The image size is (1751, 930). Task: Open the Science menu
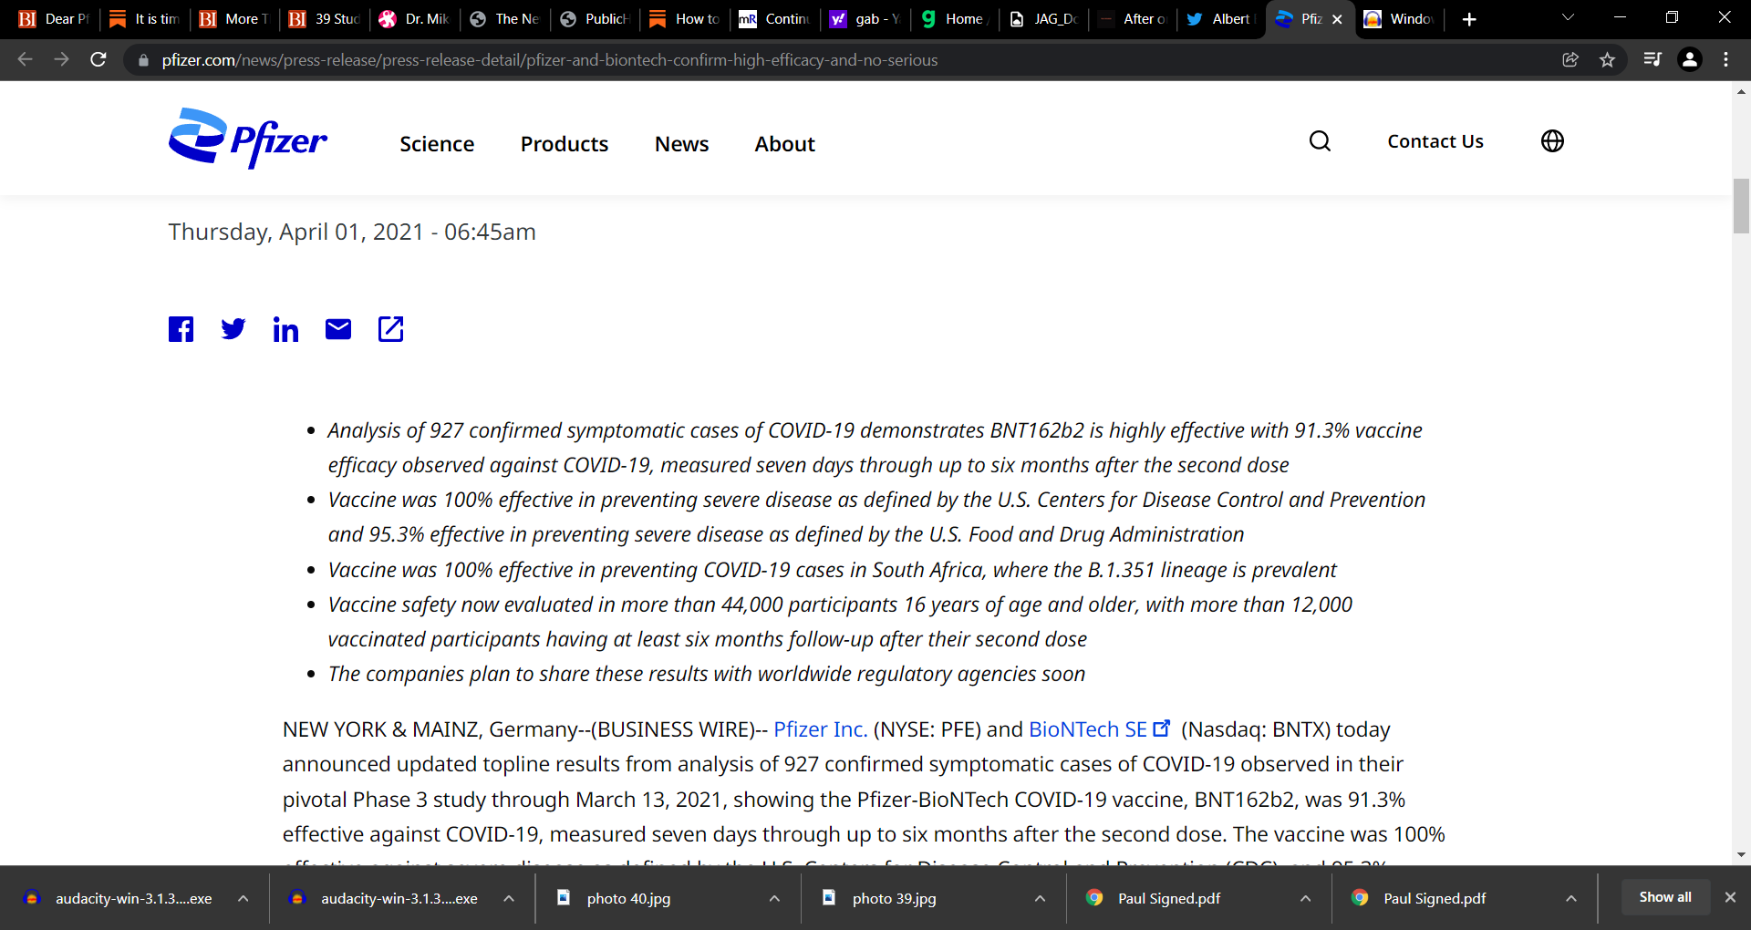pos(437,144)
